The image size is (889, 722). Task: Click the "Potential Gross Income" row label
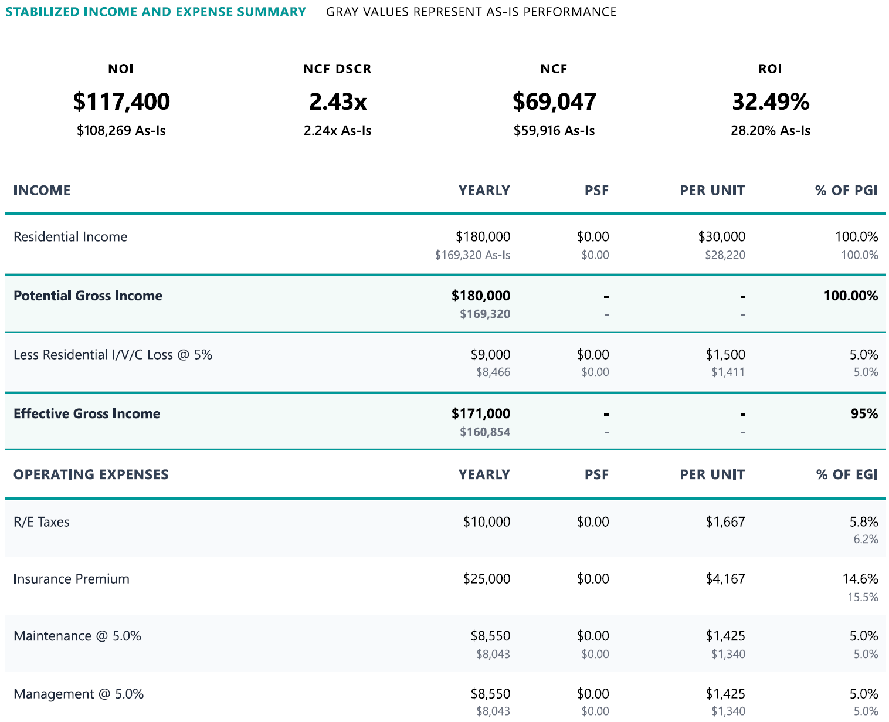[88, 295]
